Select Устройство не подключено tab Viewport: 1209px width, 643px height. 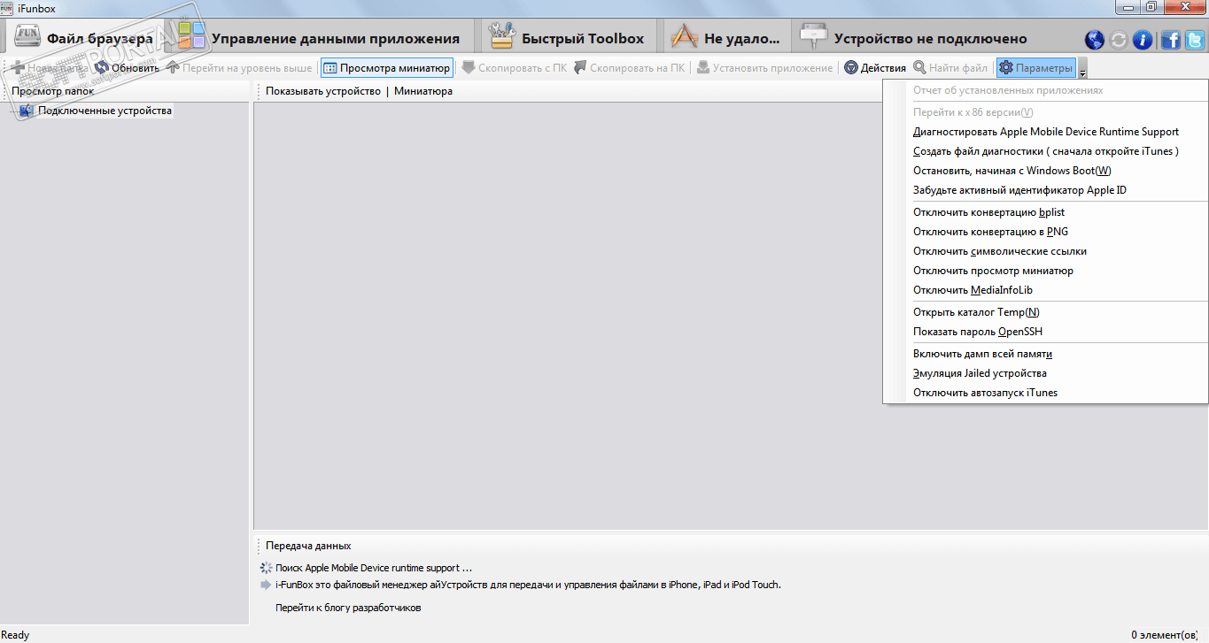[914, 37]
